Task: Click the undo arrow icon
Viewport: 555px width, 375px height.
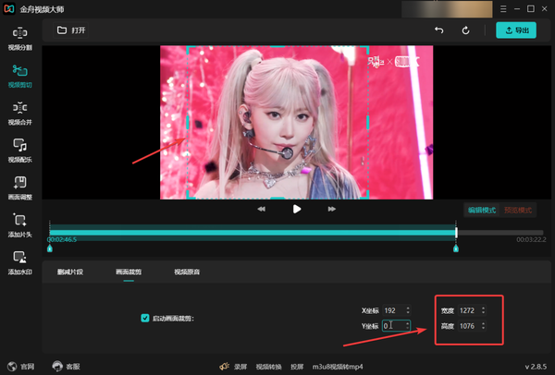Action: click(x=439, y=30)
